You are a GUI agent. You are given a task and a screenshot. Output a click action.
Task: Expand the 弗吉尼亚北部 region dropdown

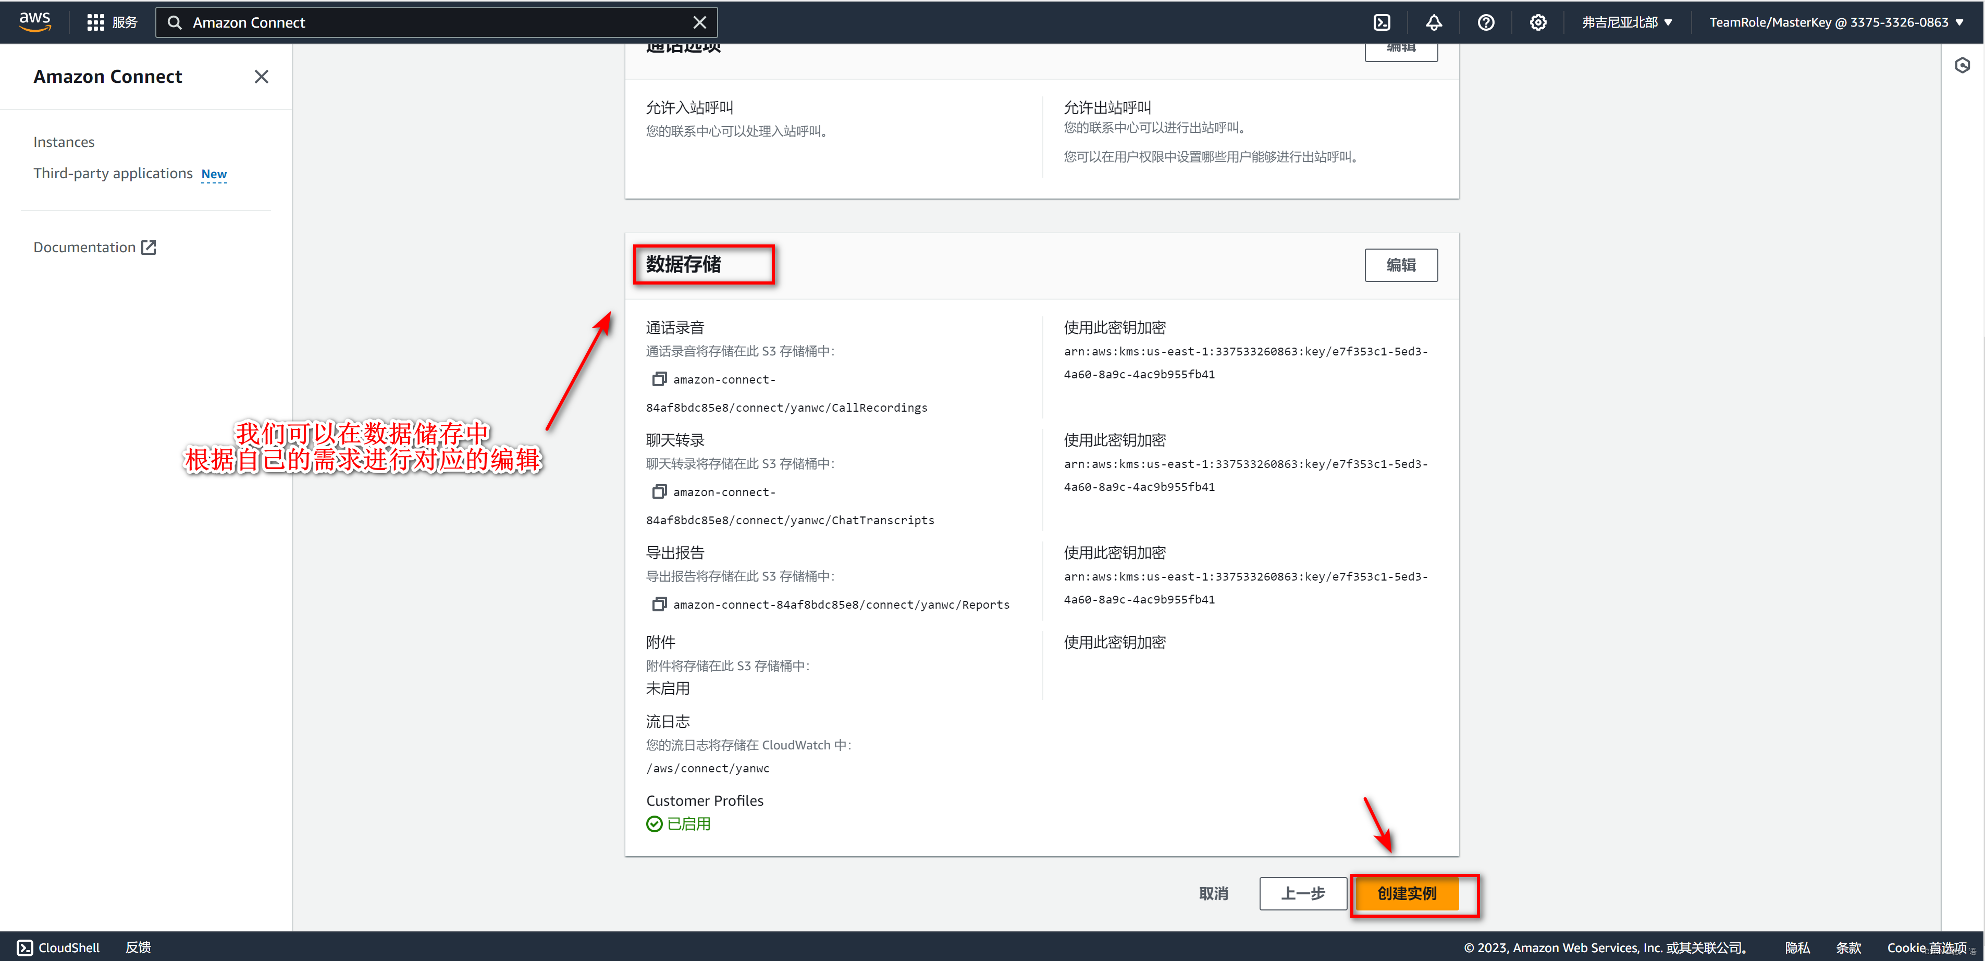1626,22
